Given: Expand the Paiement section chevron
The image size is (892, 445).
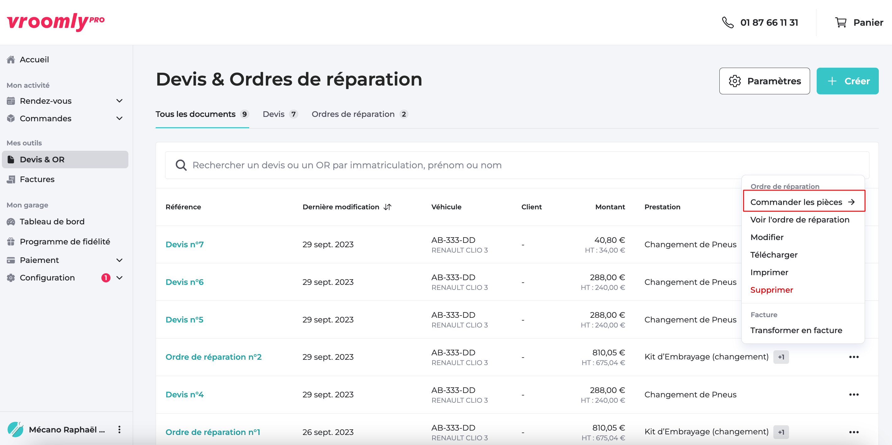Looking at the screenshot, I should (120, 260).
